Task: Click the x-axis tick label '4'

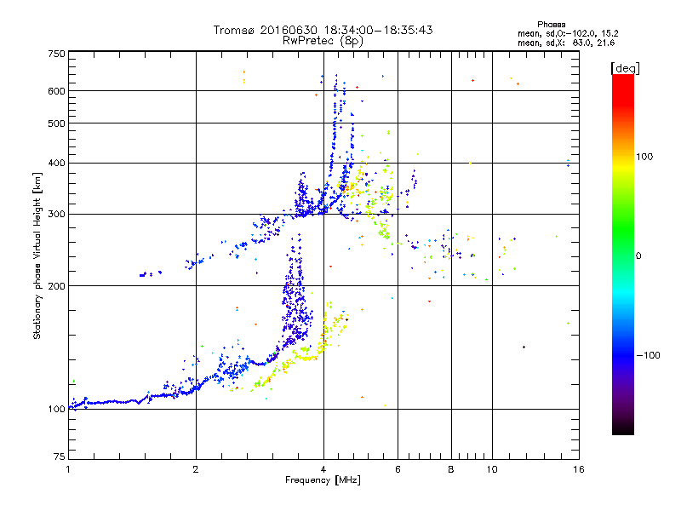Action: click(323, 469)
